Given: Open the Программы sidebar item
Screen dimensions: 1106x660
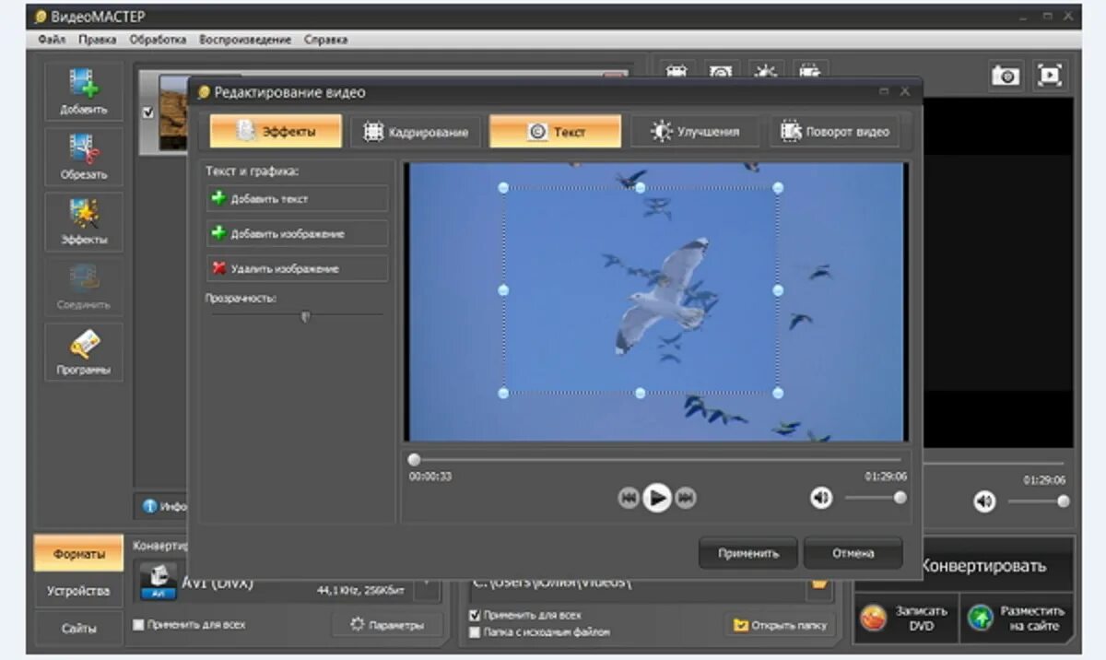Looking at the screenshot, I should click(x=84, y=352).
